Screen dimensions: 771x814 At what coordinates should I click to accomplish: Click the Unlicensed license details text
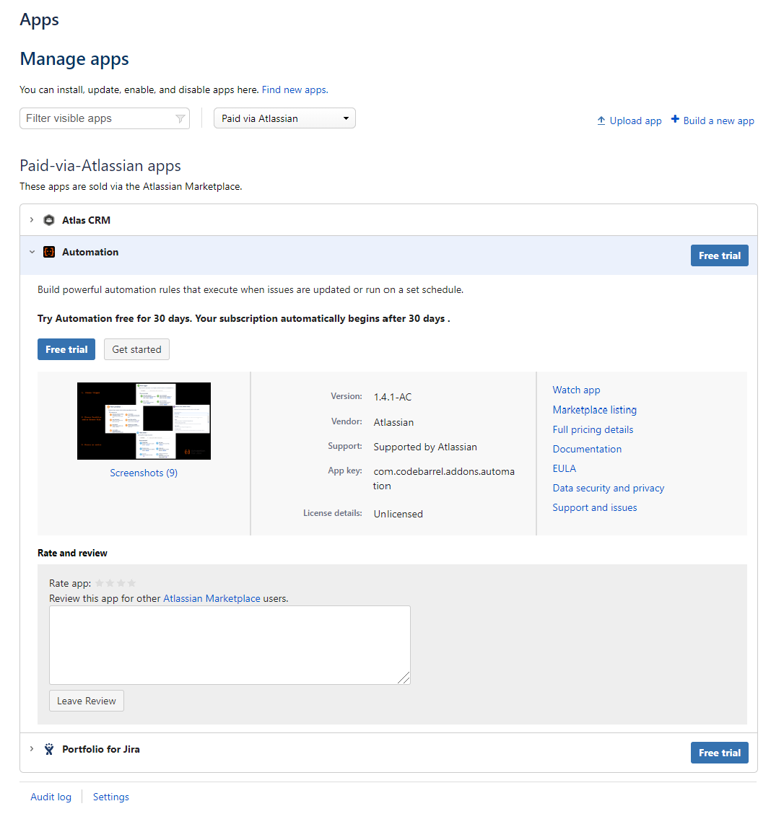[398, 514]
